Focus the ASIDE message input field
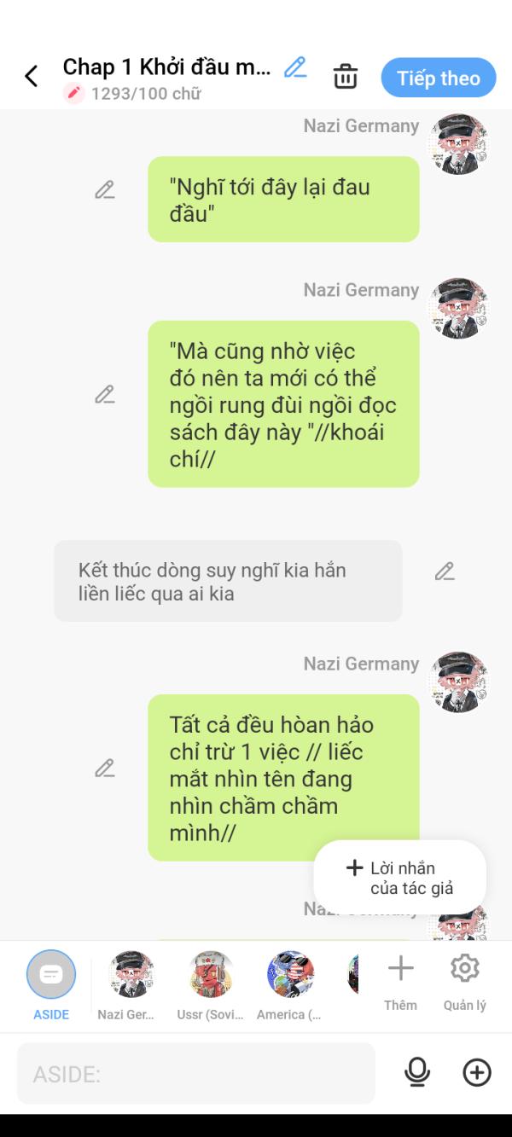 (x=196, y=1074)
